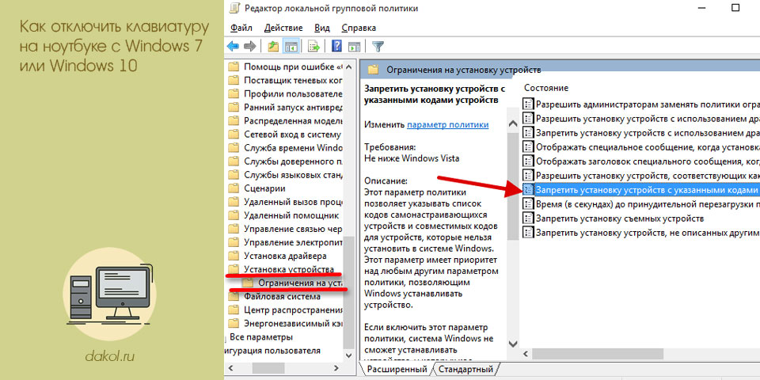Switch to the Стандартный tab
The height and width of the screenshot is (380, 760).
tap(465, 370)
